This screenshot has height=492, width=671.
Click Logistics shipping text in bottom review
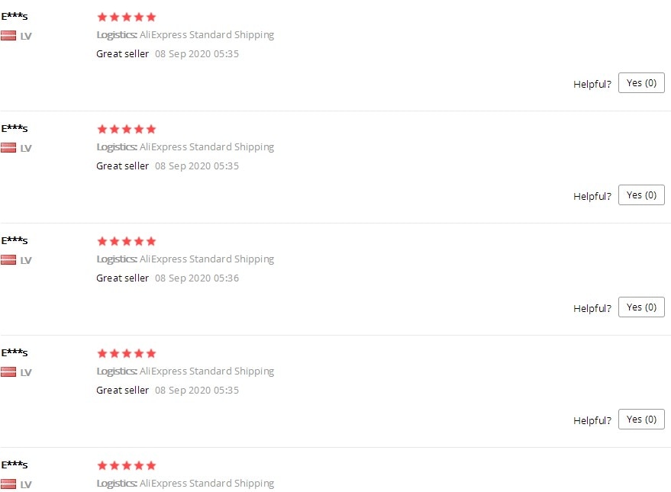tap(185, 484)
